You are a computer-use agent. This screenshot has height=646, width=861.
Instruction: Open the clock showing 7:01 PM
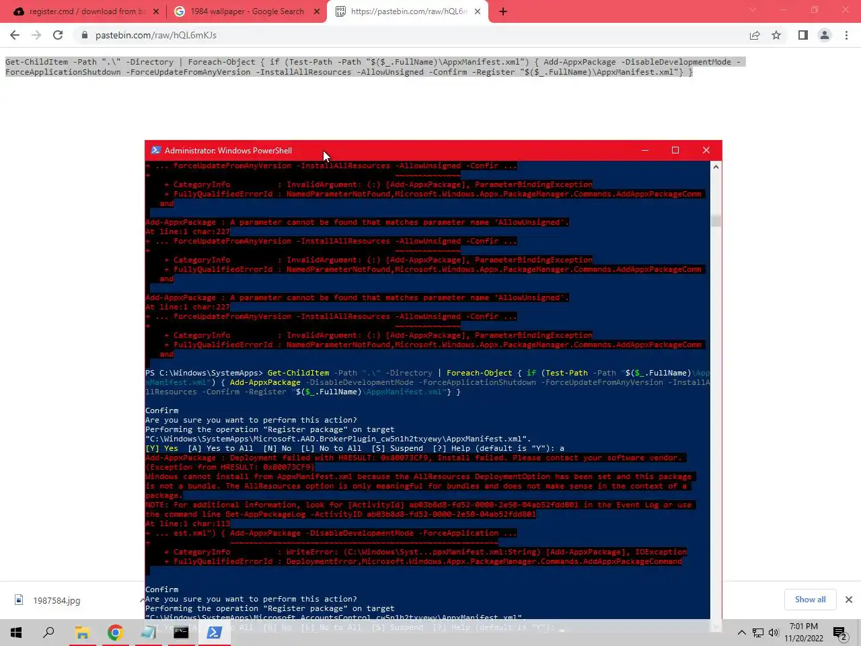(x=804, y=633)
